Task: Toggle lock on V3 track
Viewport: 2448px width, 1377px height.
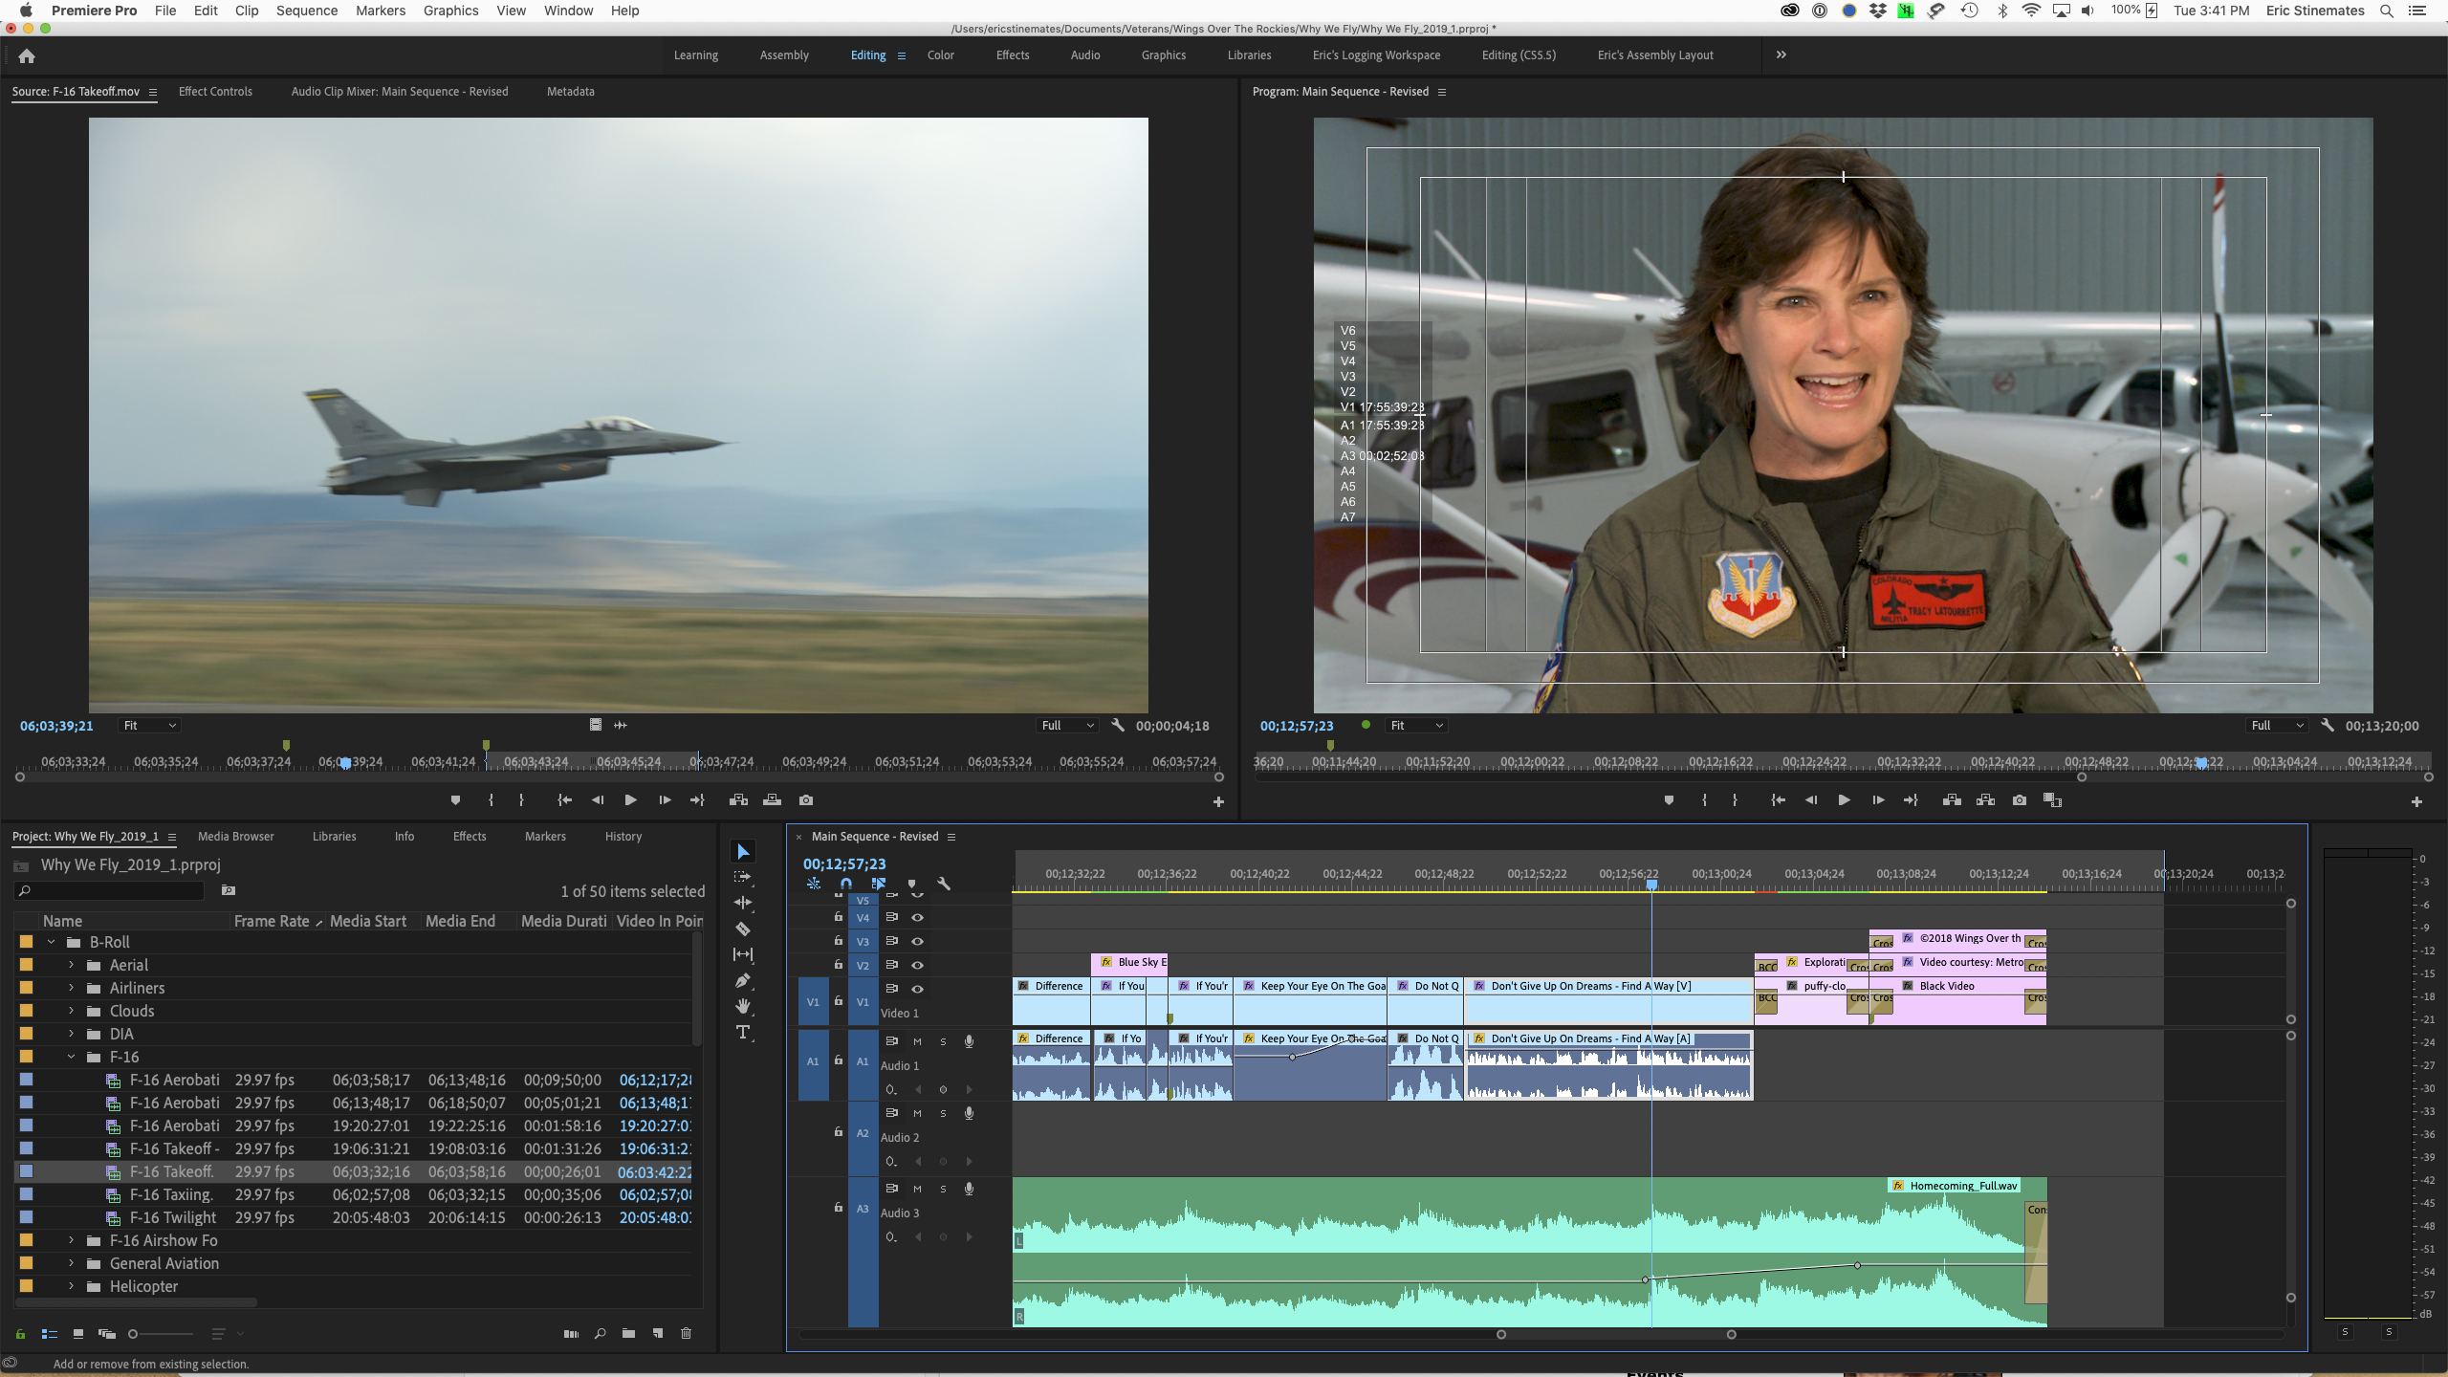Action: coord(839,941)
